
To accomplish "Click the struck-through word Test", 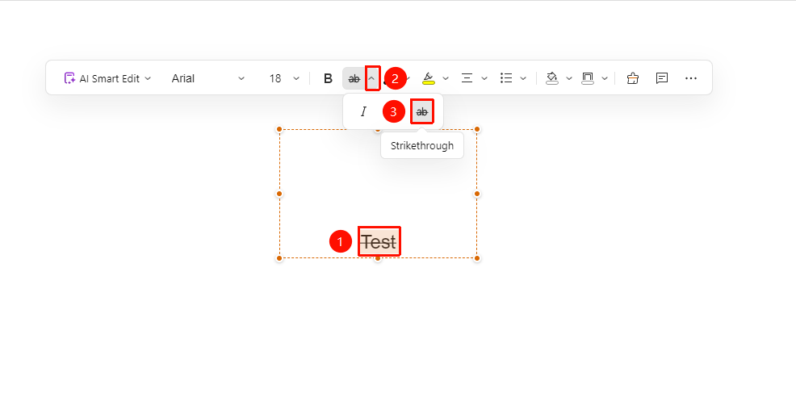I will click(379, 242).
